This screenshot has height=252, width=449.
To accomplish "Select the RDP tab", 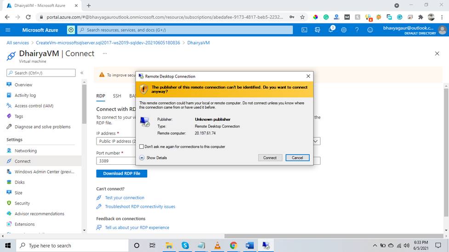I will [x=101, y=96].
